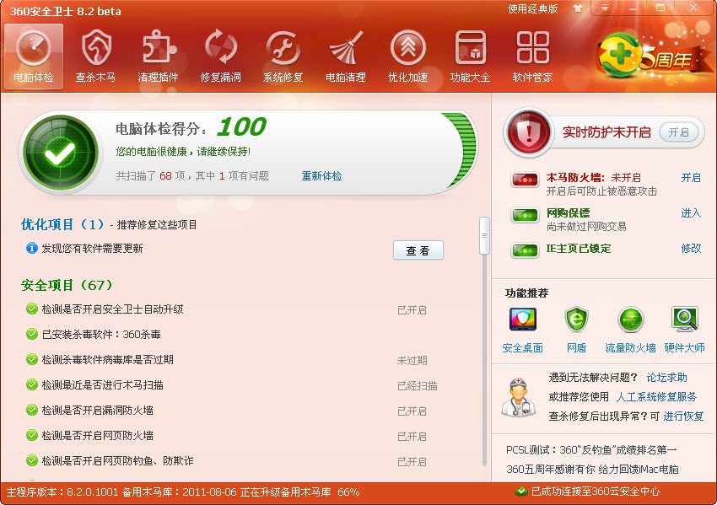
Task: Open 论坛求助 forum help link
Action: 666,378
